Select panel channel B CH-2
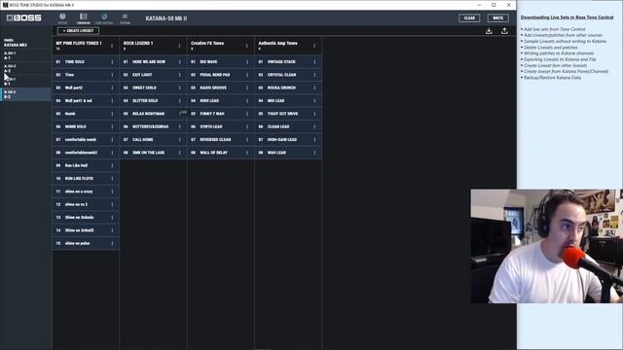The image size is (623, 350). point(25,94)
